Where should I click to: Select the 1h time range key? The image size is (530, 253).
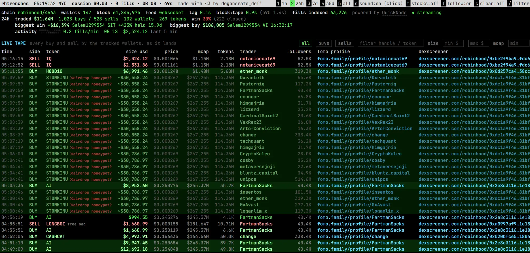pyautogui.click(x=282, y=3)
